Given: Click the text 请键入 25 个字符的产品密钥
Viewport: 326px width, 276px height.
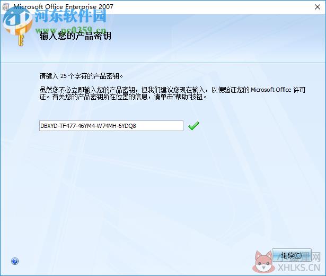Looking at the screenshot, I should click(81, 76).
